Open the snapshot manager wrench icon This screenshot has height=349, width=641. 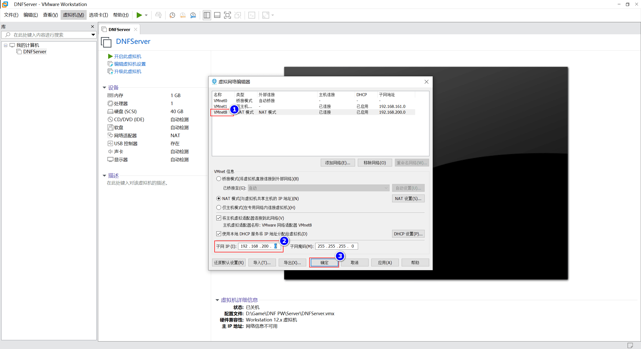click(193, 15)
